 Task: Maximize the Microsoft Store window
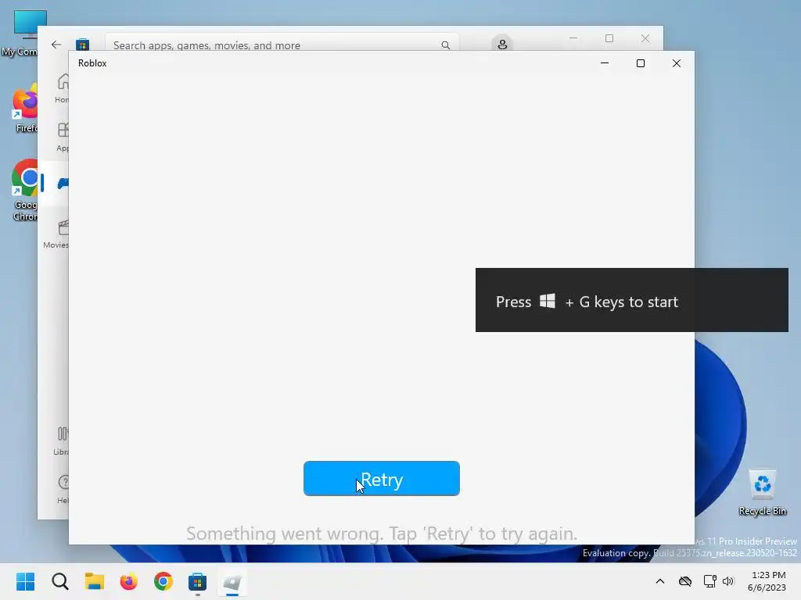(609, 38)
